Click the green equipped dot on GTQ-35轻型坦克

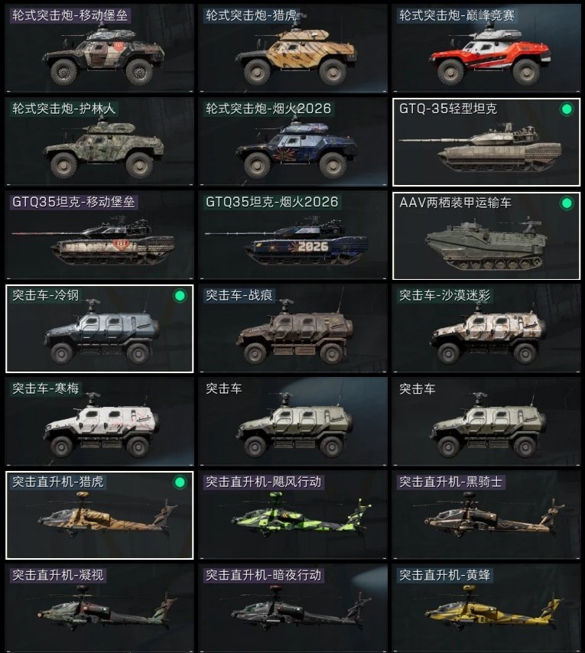coord(567,109)
